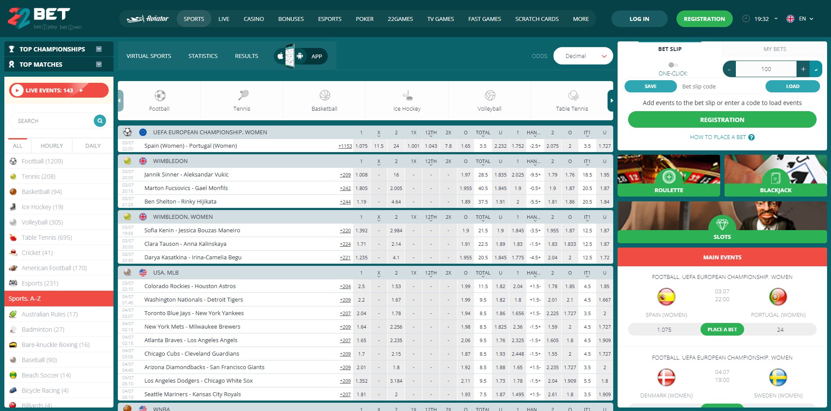This screenshot has width=831, height=411.
Task: Select the Football sport icon in carousel
Action: [x=160, y=95]
